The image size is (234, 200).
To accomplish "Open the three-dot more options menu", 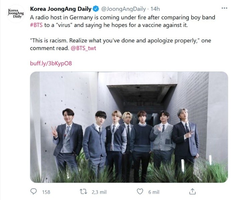I will coord(224,8).
